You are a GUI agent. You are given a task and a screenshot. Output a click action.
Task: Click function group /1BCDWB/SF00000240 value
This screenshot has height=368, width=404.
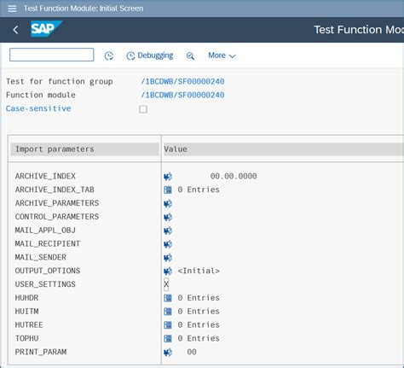click(x=182, y=81)
